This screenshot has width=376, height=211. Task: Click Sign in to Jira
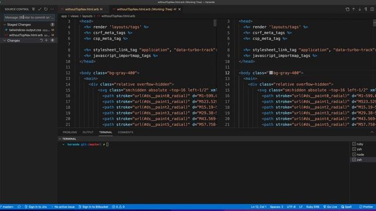click(36, 207)
